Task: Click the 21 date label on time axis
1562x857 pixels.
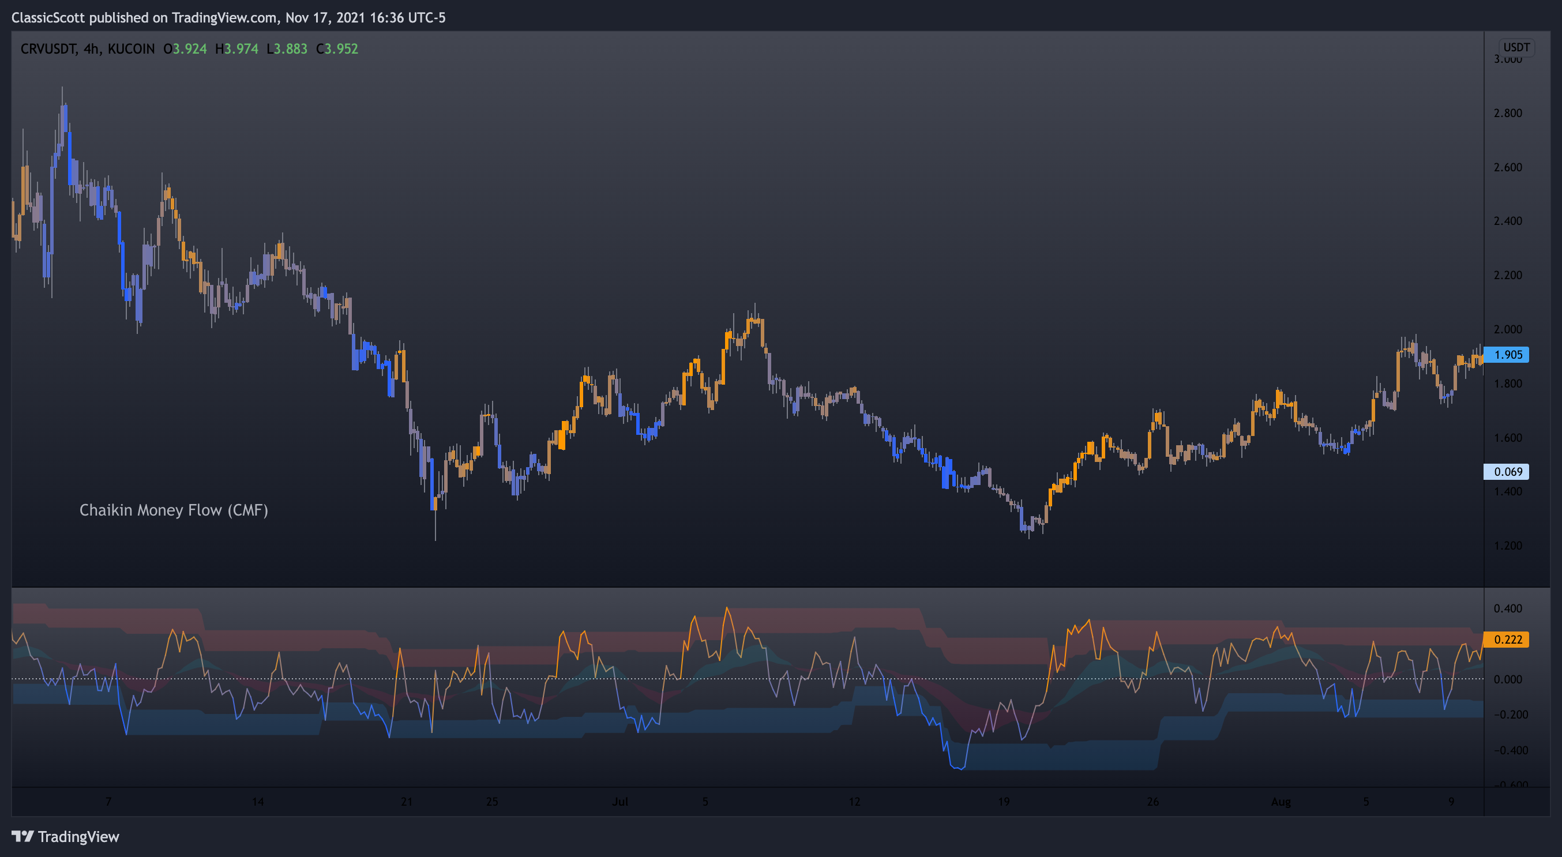Action: 407,802
